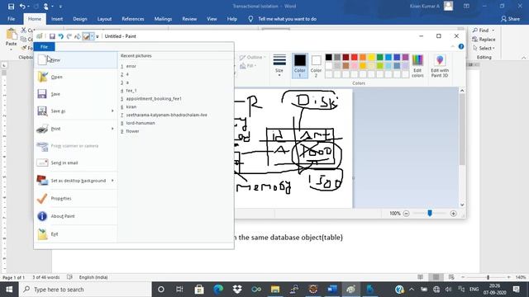Select Color 1 in Paint
Viewport: 529px width, 297px height.
tap(299, 65)
